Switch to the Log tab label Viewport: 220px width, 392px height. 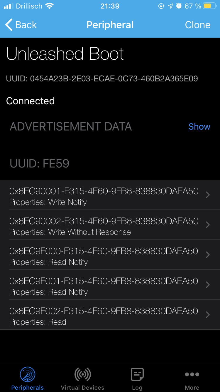pyautogui.click(x=137, y=388)
